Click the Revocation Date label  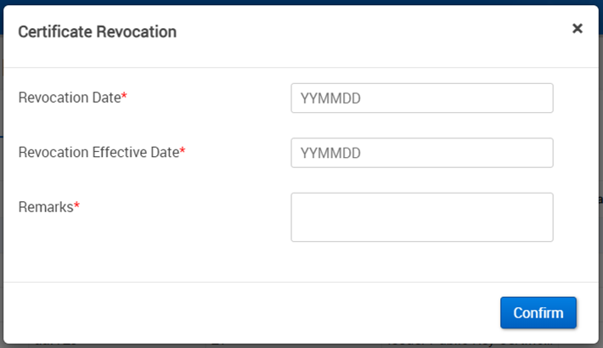pos(70,98)
